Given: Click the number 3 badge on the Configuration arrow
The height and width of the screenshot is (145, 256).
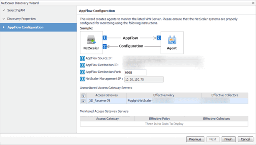Looking at the screenshot, I should [104, 46].
